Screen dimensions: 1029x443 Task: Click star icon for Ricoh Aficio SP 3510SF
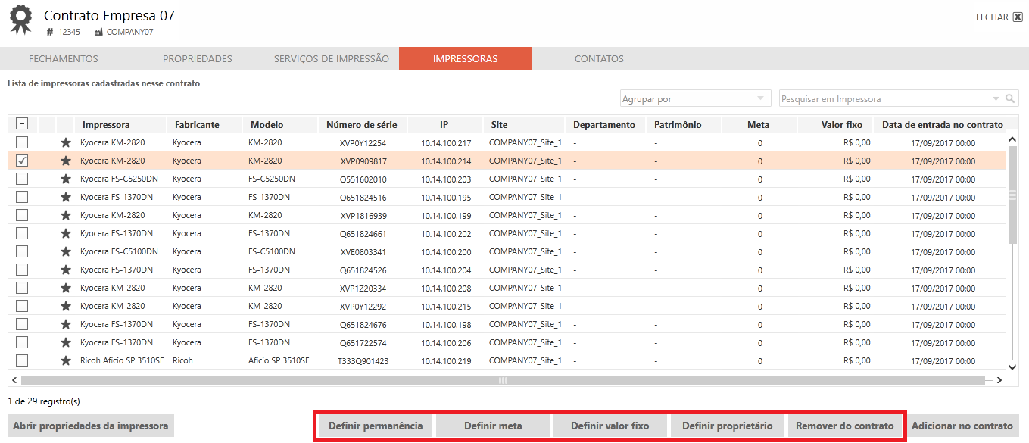[66, 360]
